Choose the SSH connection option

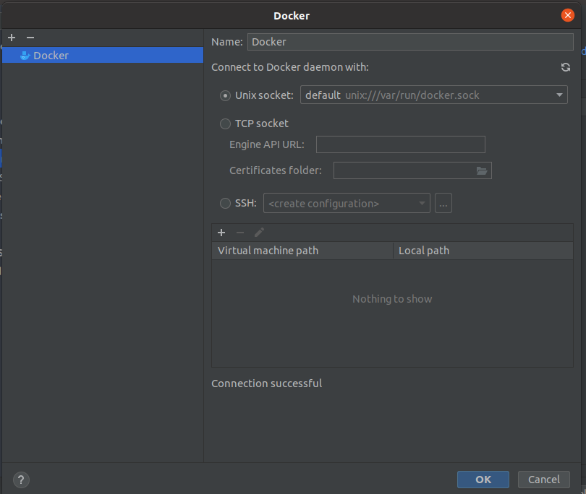coord(226,204)
